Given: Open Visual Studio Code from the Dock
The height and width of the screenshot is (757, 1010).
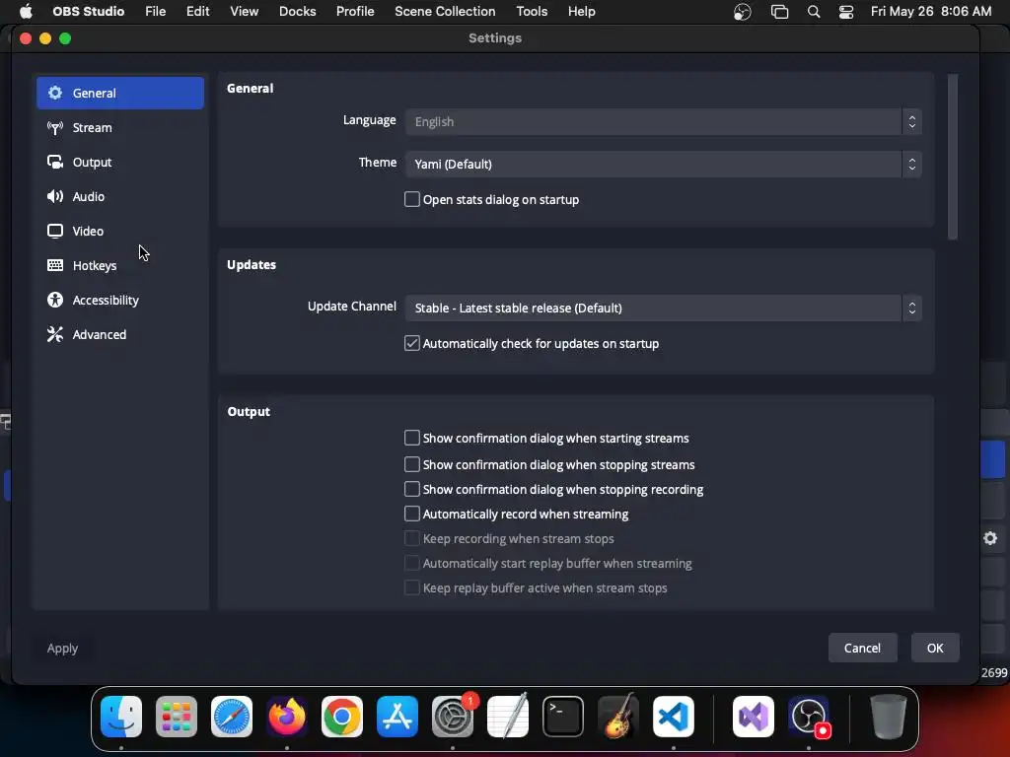Looking at the screenshot, I should pos(674,717).
